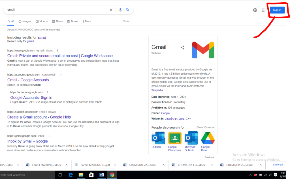Open three-dot menu of the Google Accounts: Sign in result
290x179 pixels.
click(48, 92)
